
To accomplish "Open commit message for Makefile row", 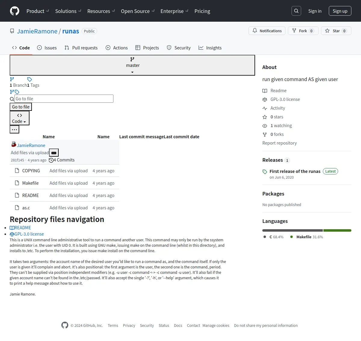I will pos(69,183).
